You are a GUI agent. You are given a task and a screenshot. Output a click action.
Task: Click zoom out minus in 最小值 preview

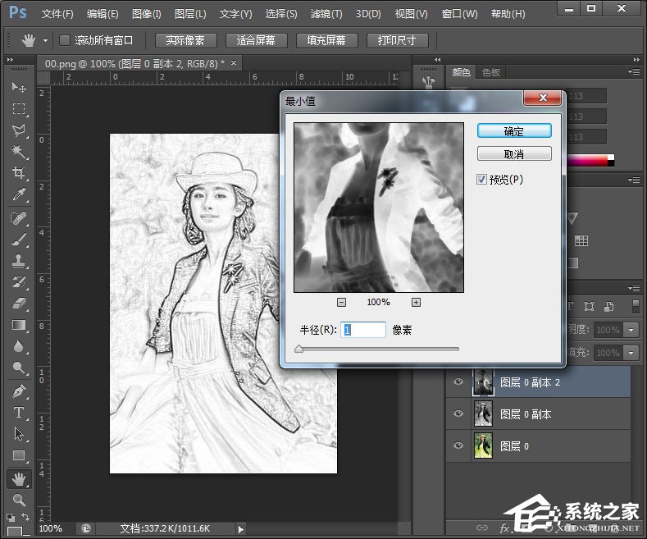[341, 303]
